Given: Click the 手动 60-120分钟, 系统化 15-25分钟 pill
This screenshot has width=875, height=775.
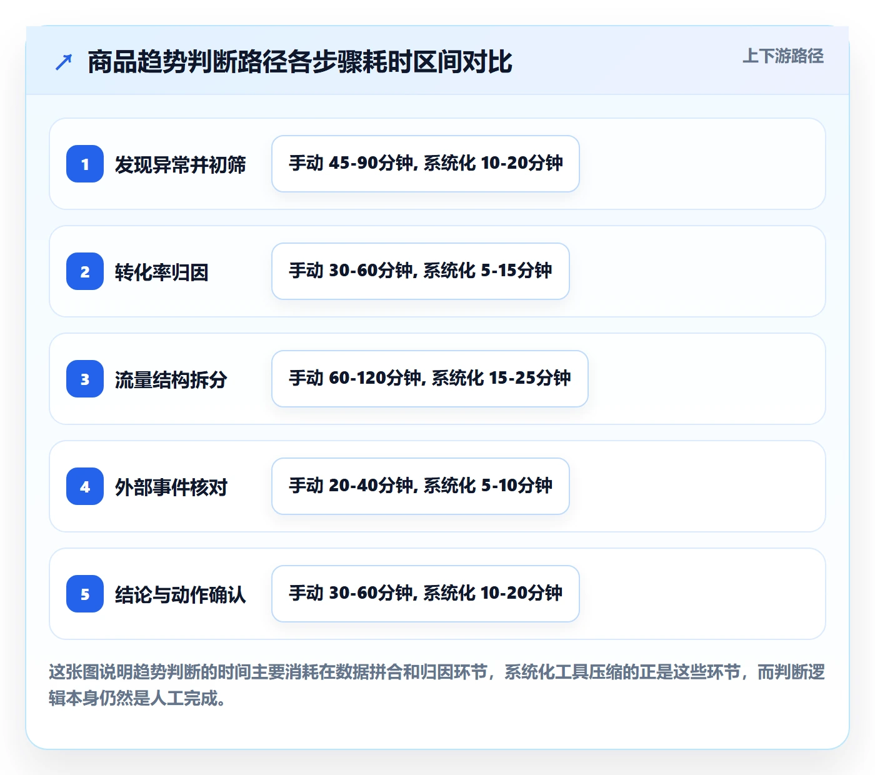Looking at the screenshot, I should pos(430,379).
